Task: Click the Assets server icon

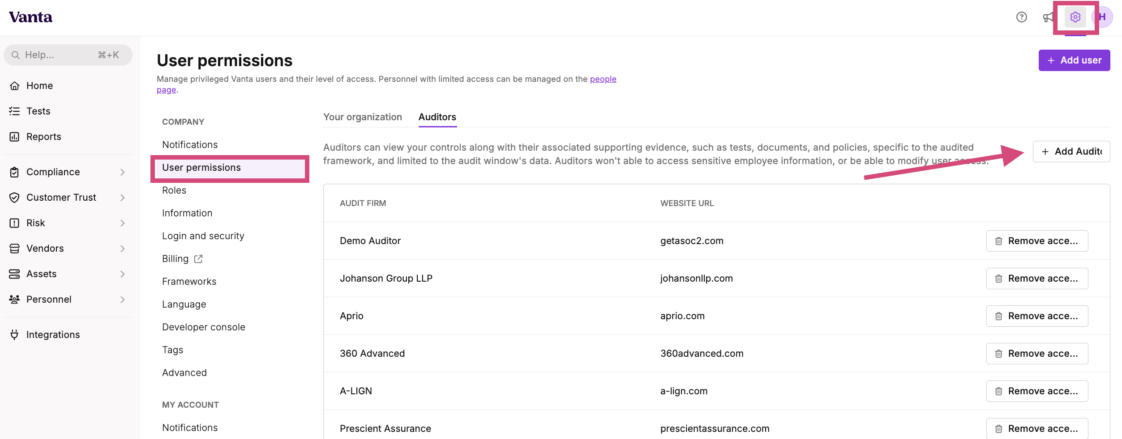Action: pyautogui.click(x=14, y=274)
